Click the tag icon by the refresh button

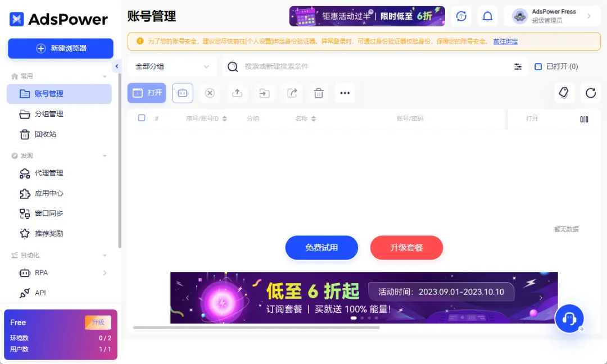click(564, 93)
